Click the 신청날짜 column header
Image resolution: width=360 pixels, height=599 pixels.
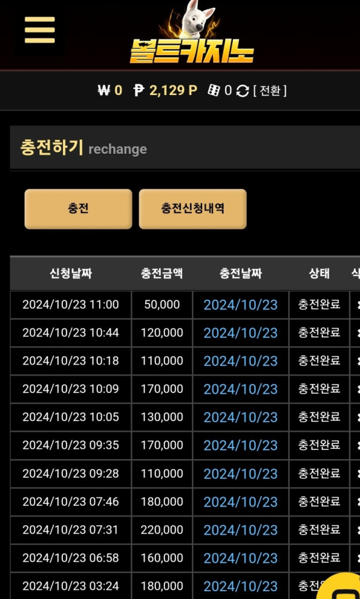pos(71,273)
